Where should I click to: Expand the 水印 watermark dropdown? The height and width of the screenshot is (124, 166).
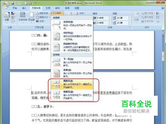(81, 13)
